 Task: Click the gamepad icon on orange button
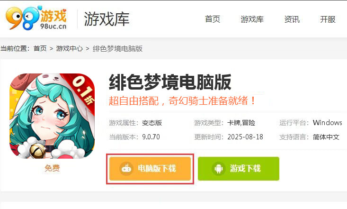click(x=126, y=169)
